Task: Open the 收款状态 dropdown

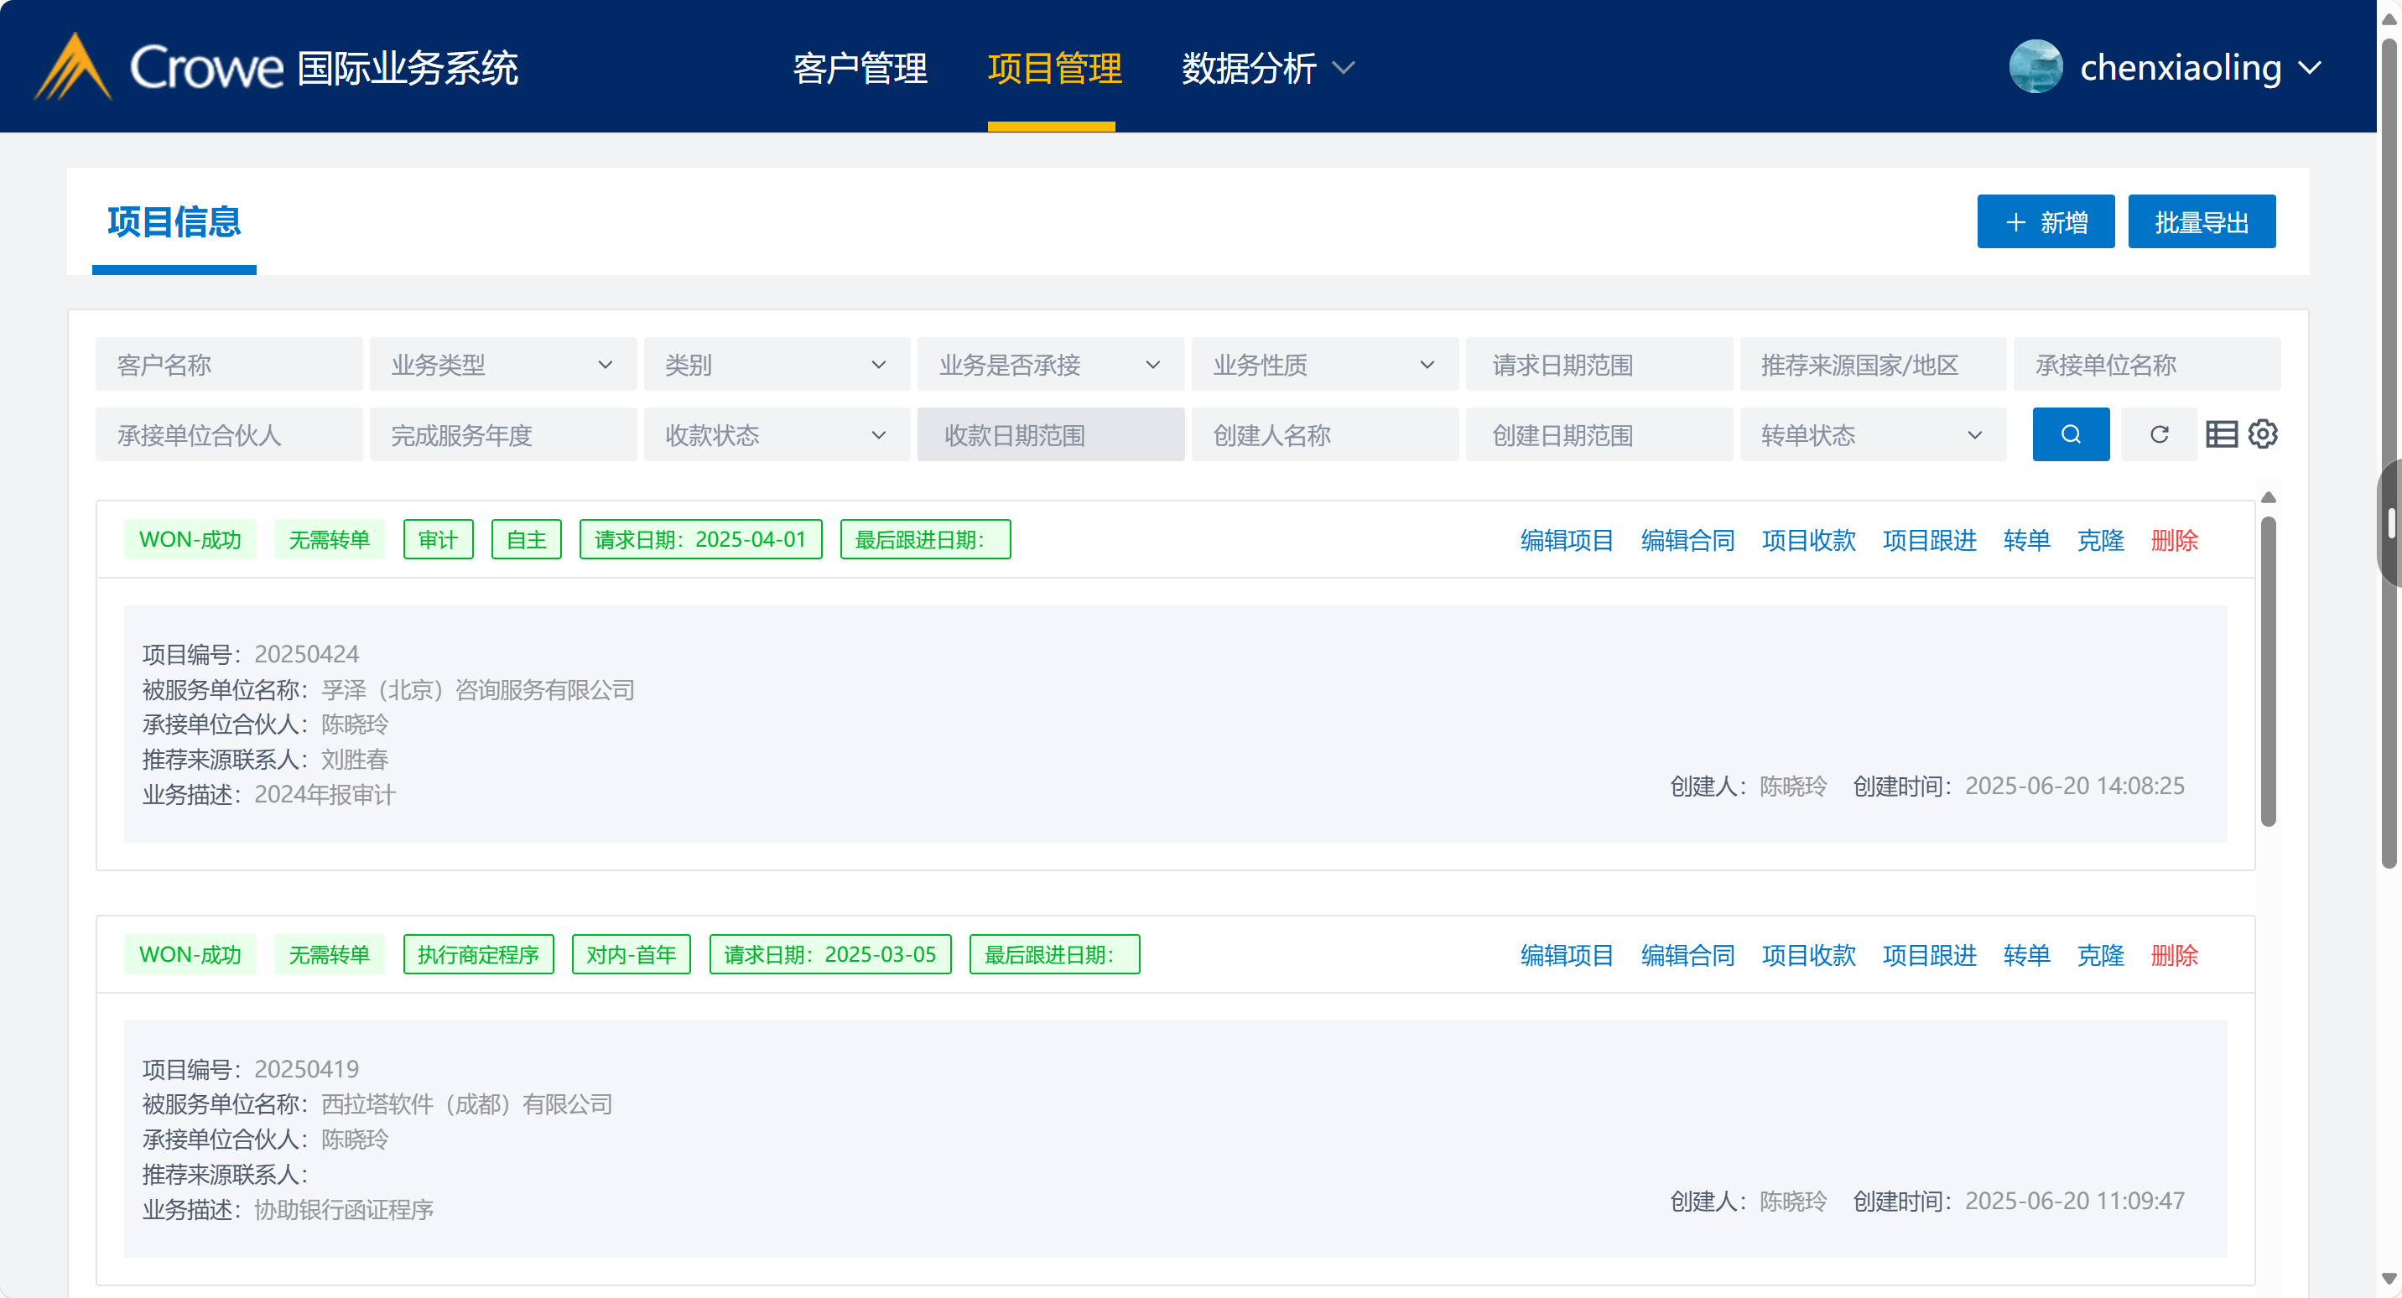Action: [x=776, y=435]
